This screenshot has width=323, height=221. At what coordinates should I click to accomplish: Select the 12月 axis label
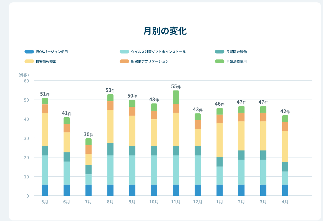(198, 202)
